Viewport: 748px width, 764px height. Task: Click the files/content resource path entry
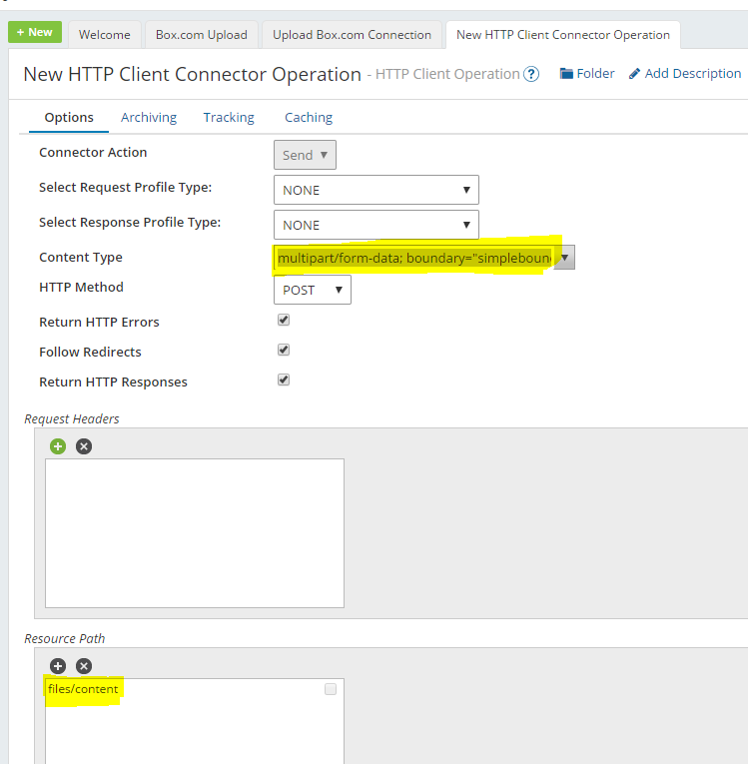coord(83,689)
